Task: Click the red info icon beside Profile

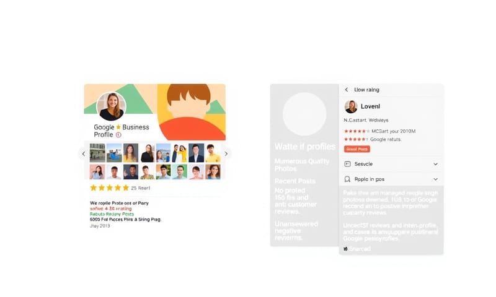Action: tap(118, 135)
